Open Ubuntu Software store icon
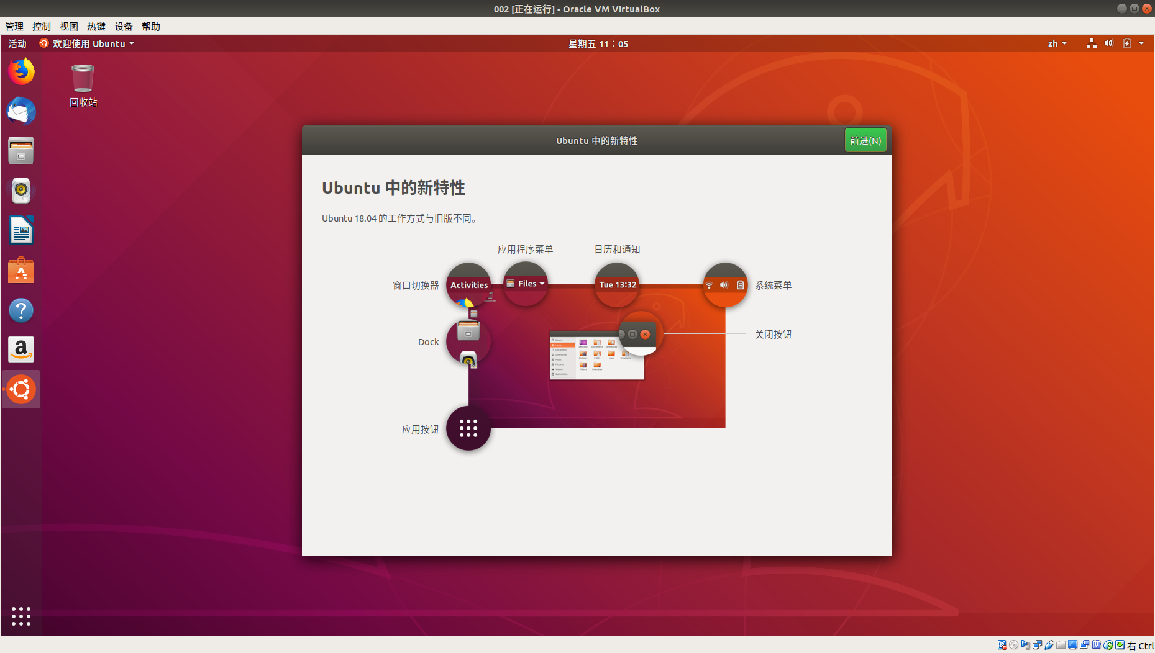 tap(21, 271)
